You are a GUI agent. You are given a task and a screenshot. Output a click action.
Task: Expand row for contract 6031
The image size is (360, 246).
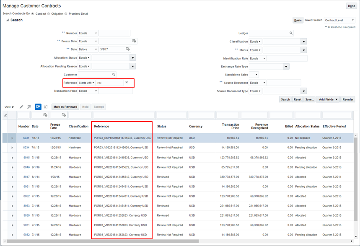pyautogui.click(x=12, y=138)
